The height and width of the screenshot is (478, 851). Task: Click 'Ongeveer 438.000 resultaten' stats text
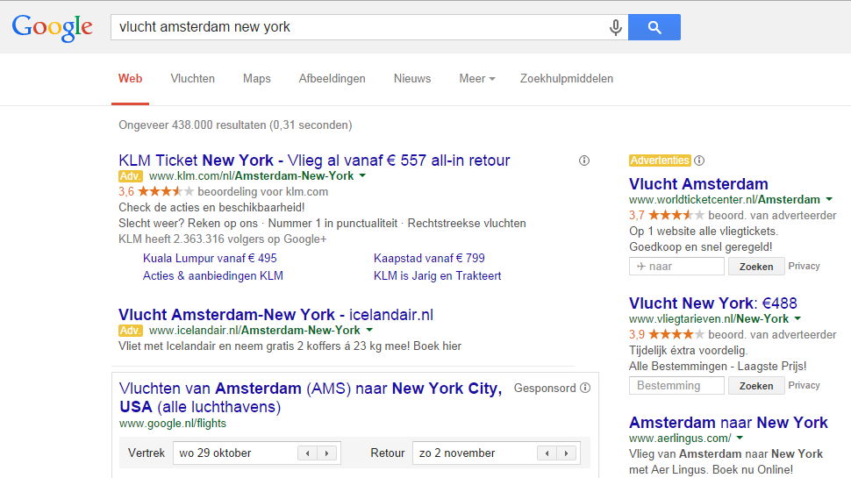235,125
